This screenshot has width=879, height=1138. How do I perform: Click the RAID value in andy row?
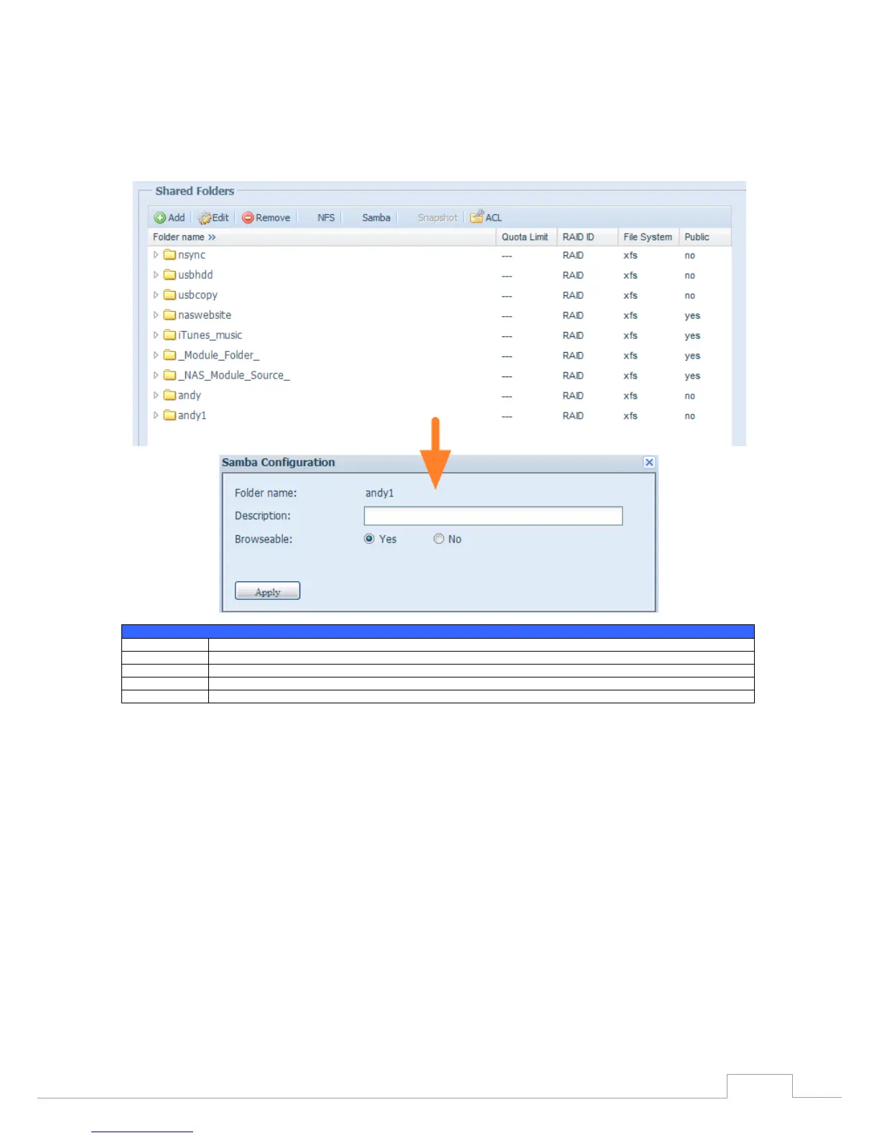[573, 396]
